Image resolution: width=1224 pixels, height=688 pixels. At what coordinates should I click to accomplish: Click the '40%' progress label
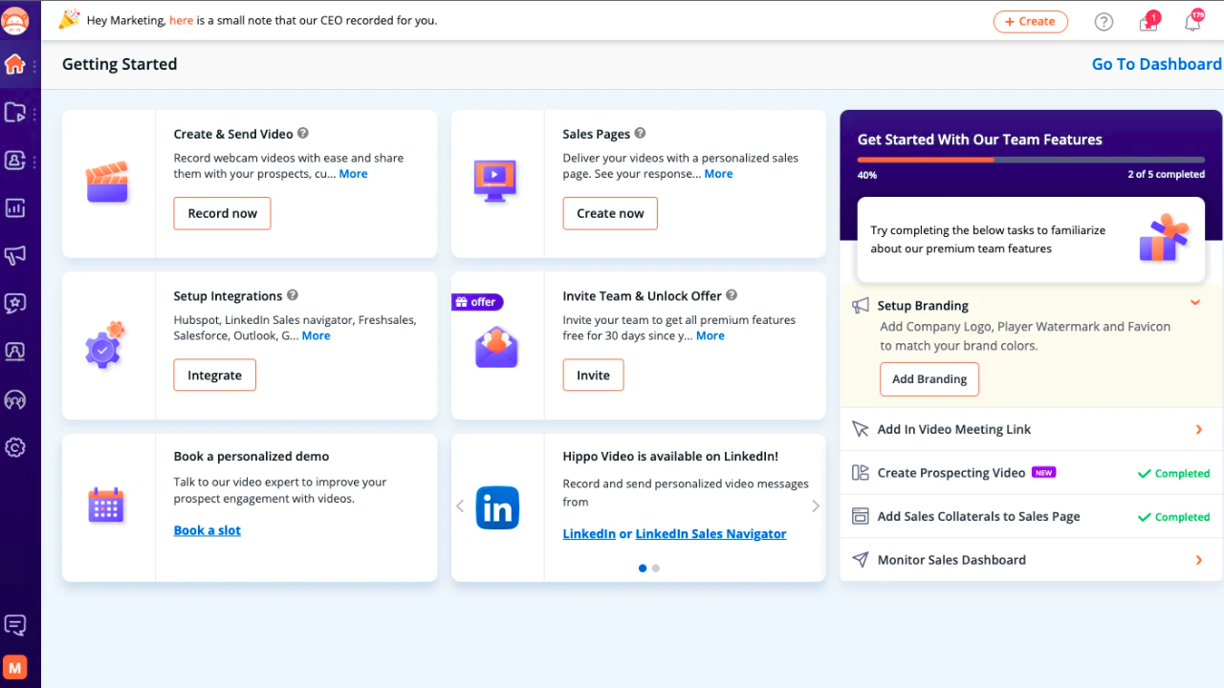pos(867,176)
